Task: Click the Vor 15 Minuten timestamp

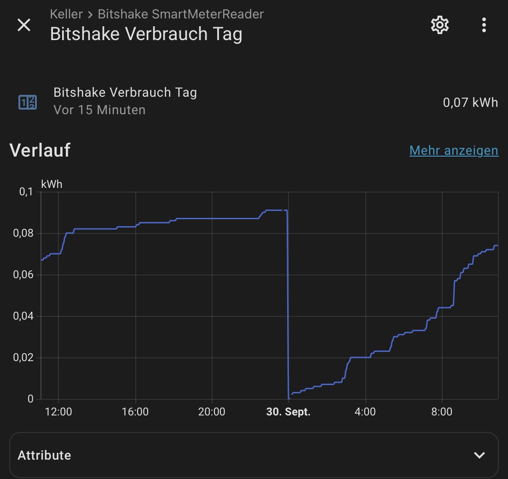Action: [99, 110]
